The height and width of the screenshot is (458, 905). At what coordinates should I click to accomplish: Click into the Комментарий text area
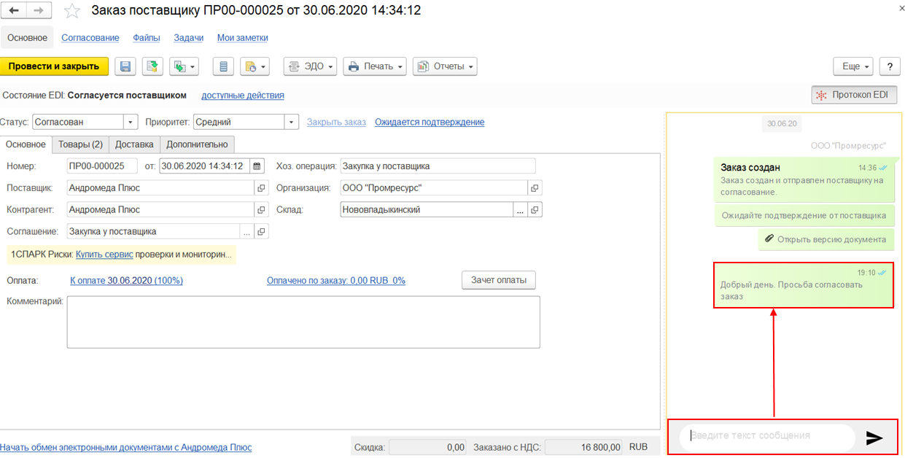303,322
